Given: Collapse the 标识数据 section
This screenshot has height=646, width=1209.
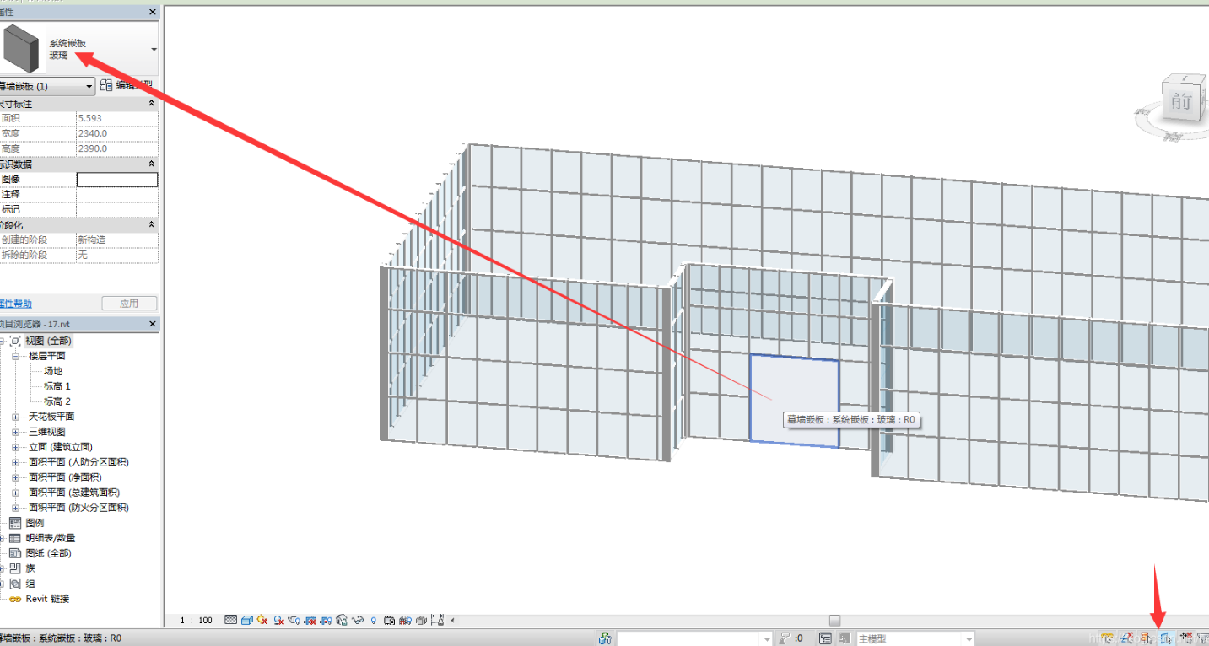Looking at the screenshot, I should point(151,164).
